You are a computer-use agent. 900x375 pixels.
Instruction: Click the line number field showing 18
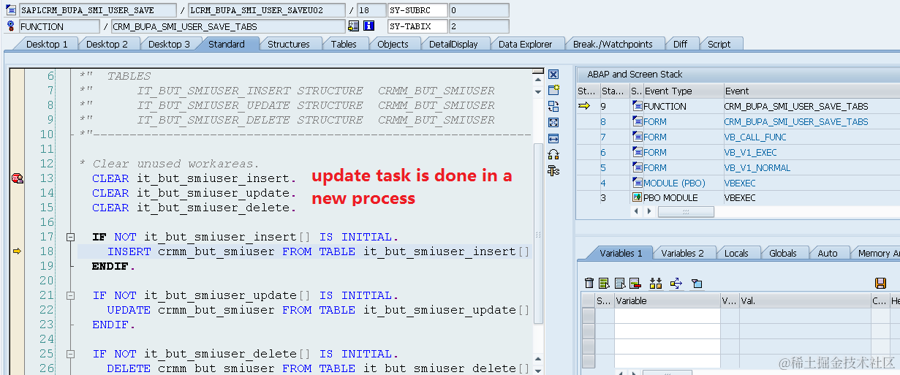pyautogui.click(x=372, y=10)
